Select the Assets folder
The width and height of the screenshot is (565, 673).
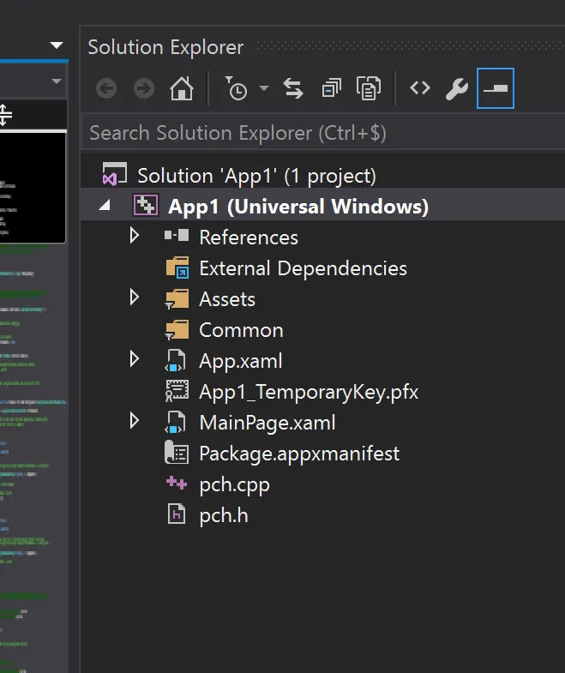point(227,299)
